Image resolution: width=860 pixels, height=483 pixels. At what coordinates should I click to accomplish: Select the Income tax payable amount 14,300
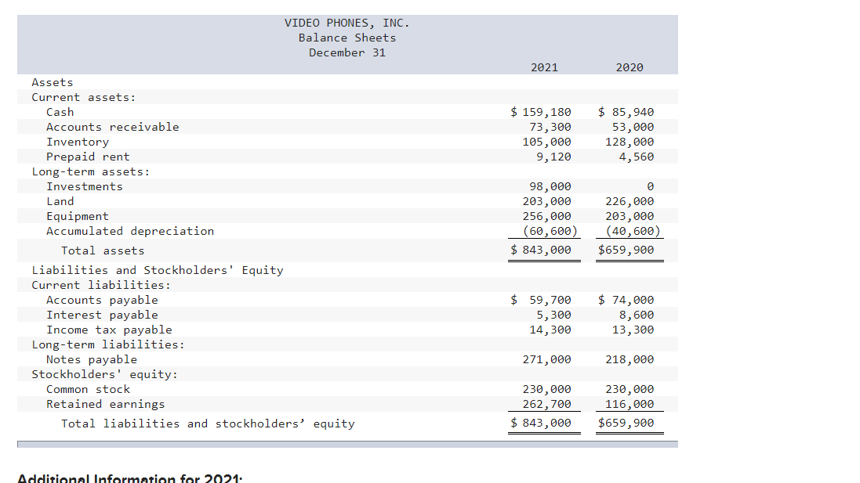[557, 329]
